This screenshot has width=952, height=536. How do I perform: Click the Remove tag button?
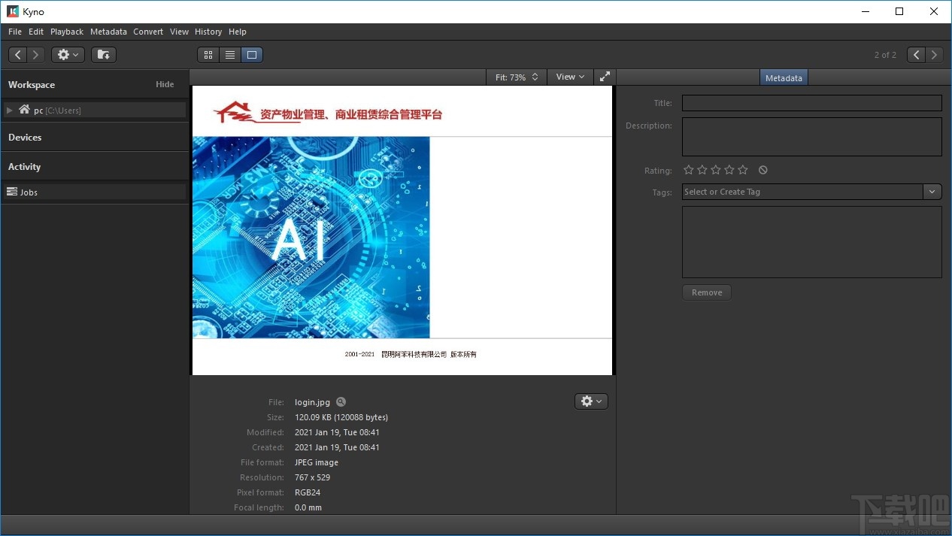point(706,292)
